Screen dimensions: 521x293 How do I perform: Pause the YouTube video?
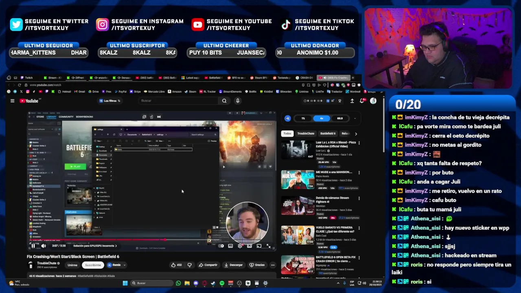(x=33, y=246)
